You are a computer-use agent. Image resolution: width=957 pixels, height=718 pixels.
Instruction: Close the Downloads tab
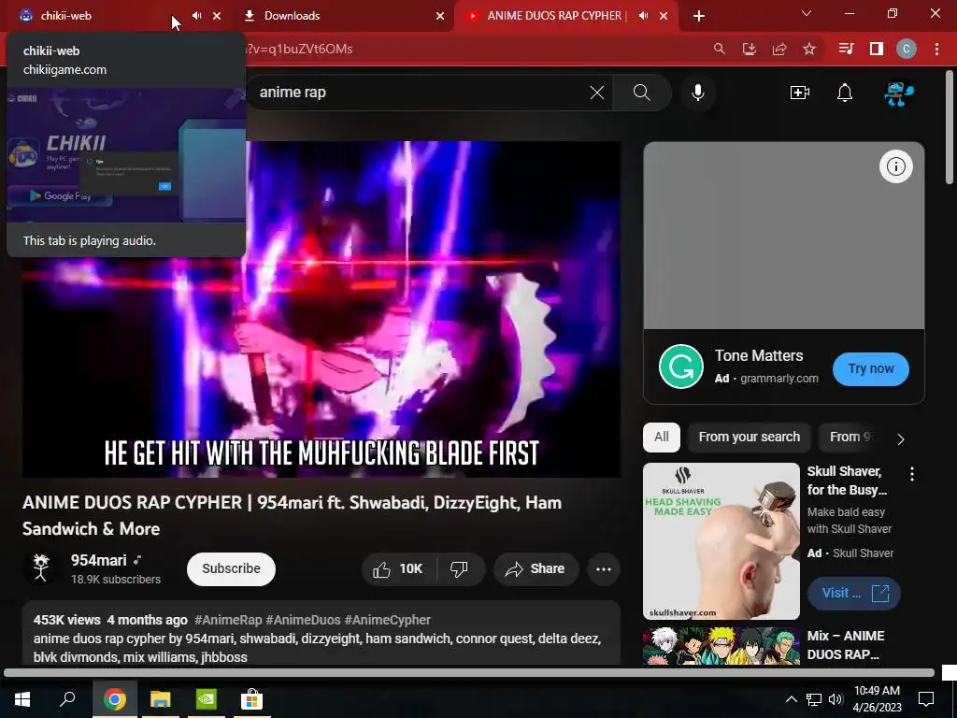440,16
